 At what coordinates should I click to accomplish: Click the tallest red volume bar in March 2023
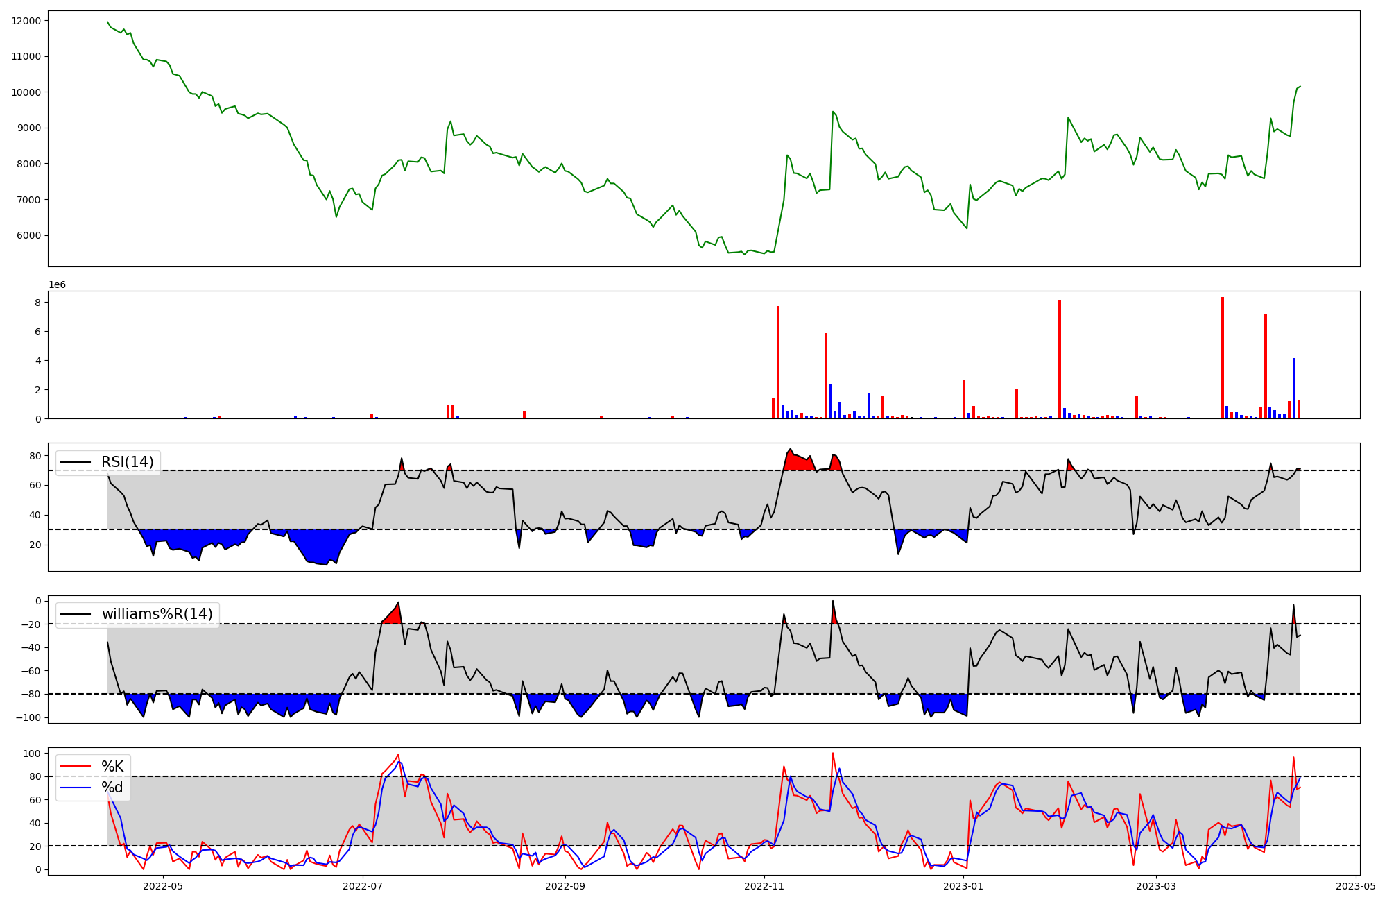pos(1222,357)
